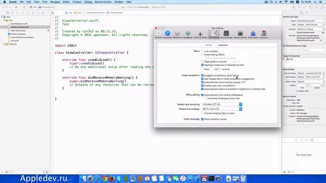The image size is (326, 183).
Task: Show the Quick Help inspector icon
Action: click(307, 13)
